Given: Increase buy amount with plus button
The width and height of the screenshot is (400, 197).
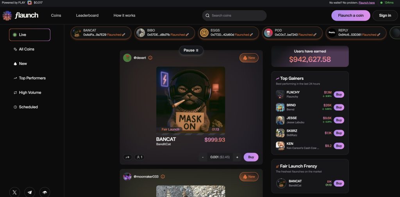Looking at the screenshot, I should (x=237, y=157).
